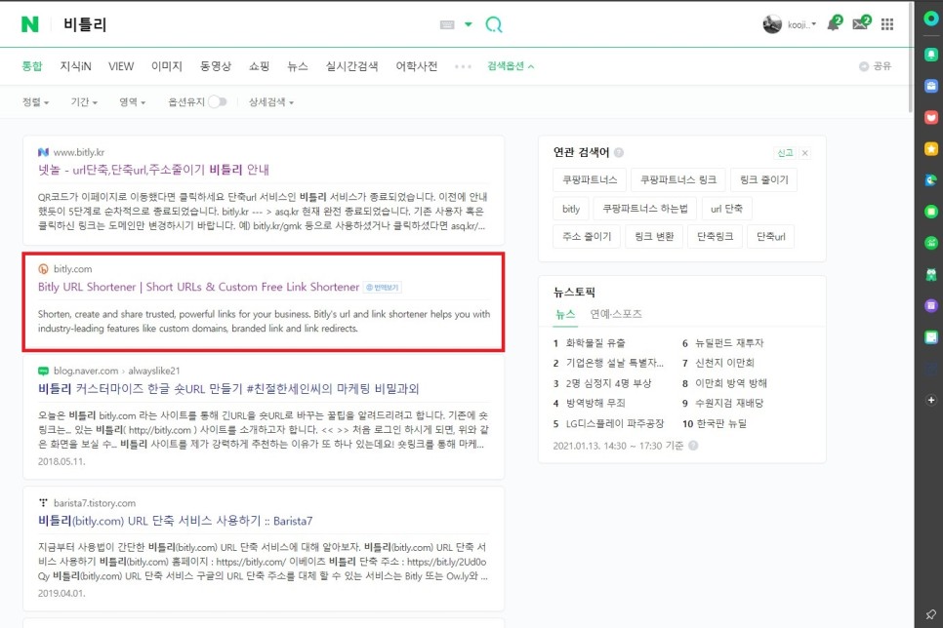Open the 넷놀 비틀리 안내 result title
Image resolution: width=943 pixels, height=628 pixels.
click(x=153, y=170)
